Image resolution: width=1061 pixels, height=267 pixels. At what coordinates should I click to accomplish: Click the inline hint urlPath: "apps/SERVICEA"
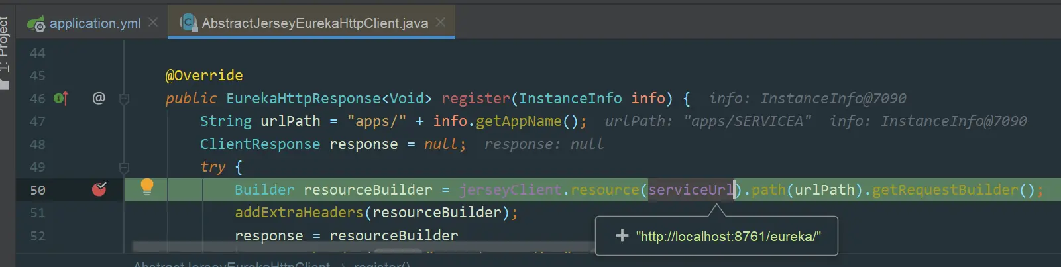[708, 121]
